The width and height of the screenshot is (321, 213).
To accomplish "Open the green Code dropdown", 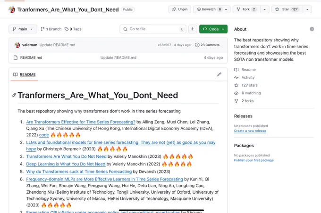I will (213, 29).
